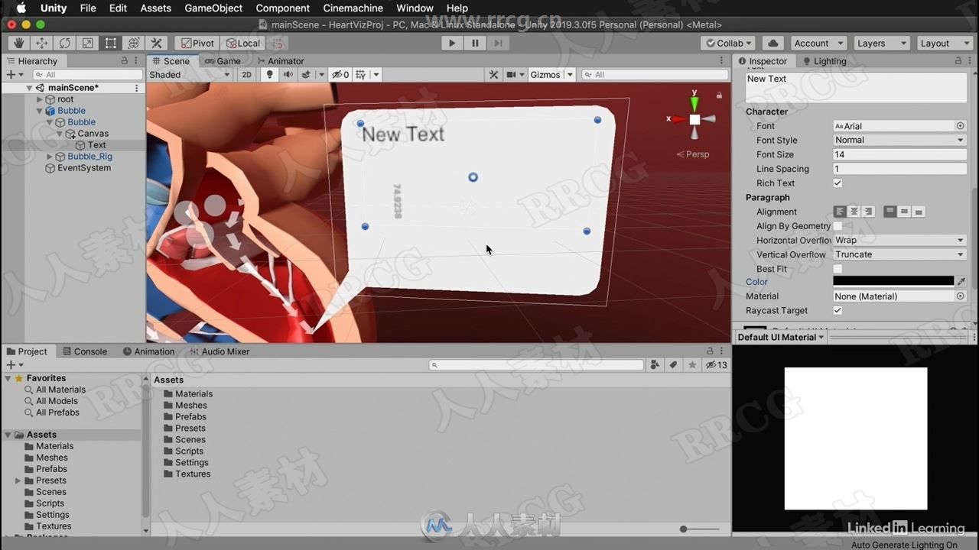Open the GameObject menu
This screenshot has width=979, height=550.
pyautogui.click(x=213, y=8)
